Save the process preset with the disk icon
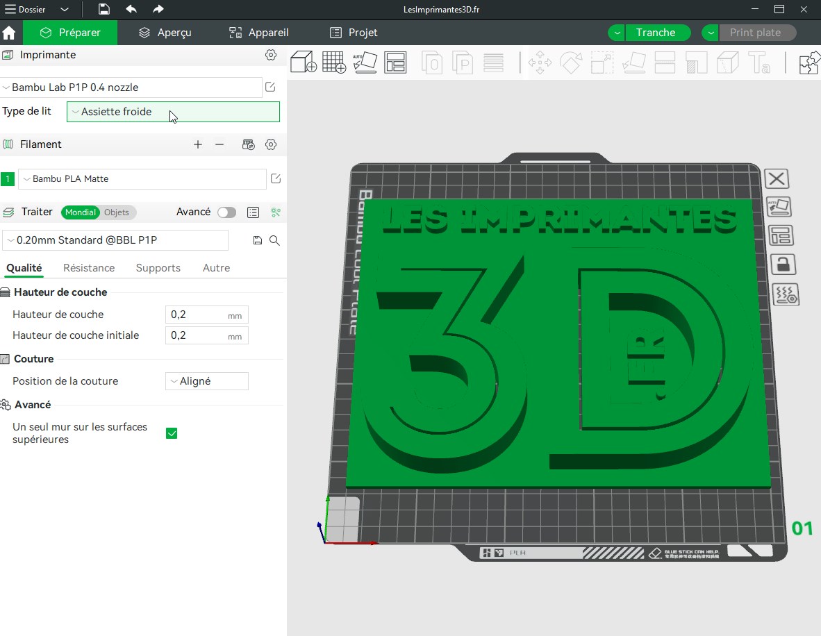 (257, 240)
